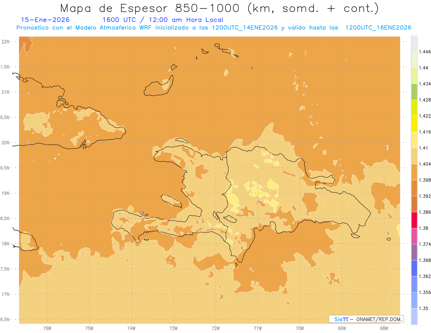Click the legend swatch between 1.35 and 1.356
Screen dimensions: 431x333
point(414,300)
